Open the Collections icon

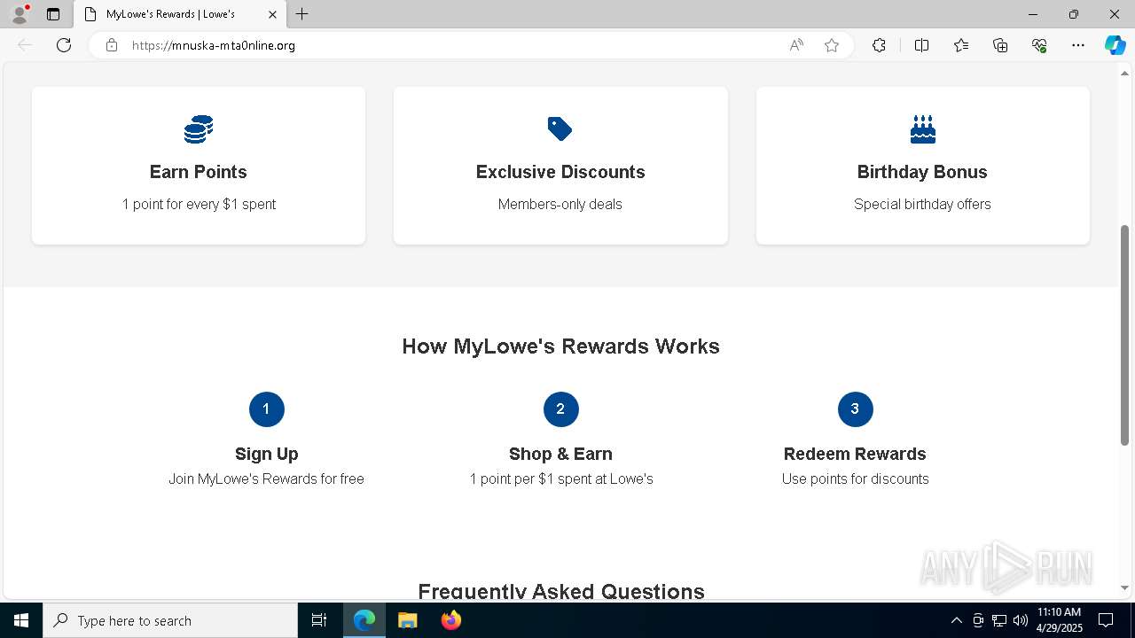click(1000, 45)
